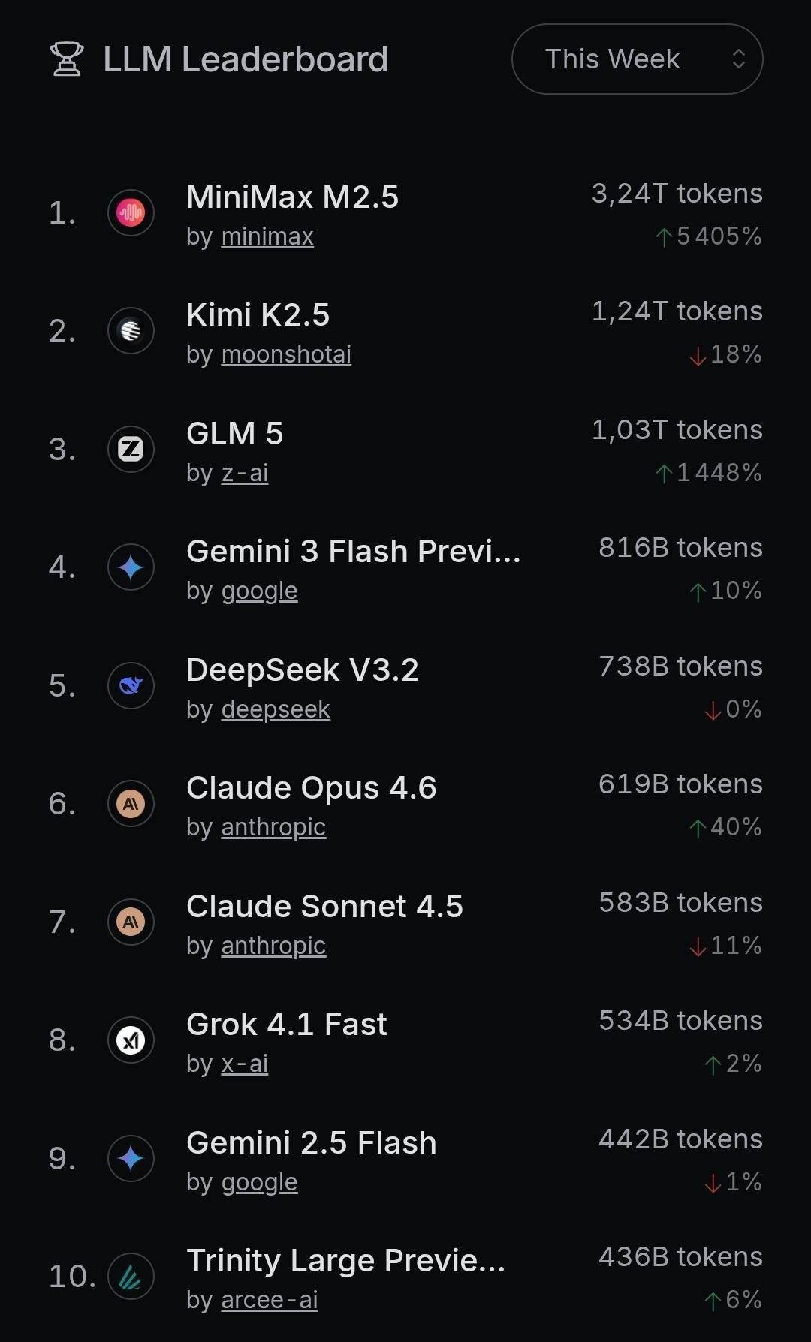Click the Gemini 2.5 Flash star icon

point(131,1158)
